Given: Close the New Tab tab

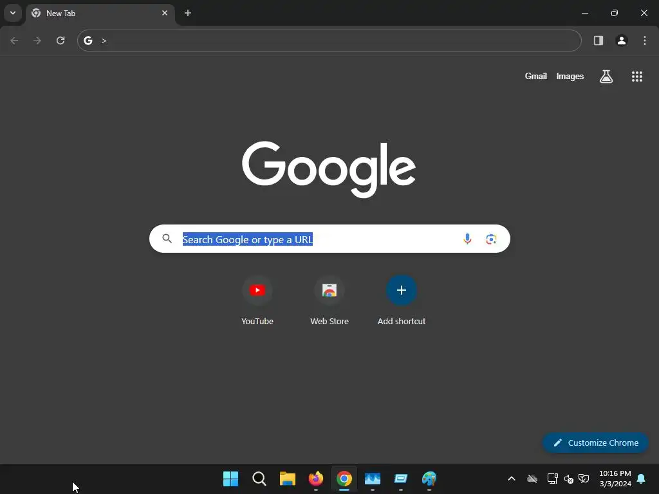Looking at the screenshot, I should tap(165, 13).
